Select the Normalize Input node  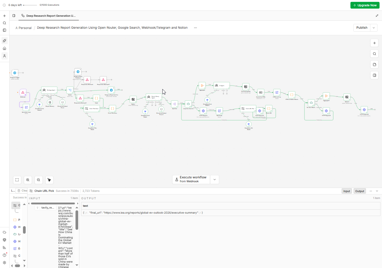26,108
